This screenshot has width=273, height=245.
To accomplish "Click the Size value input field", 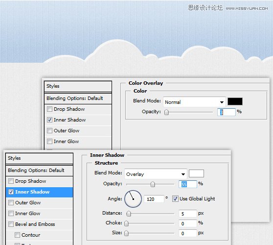I will pyautogui.click(x=188, y=233).
